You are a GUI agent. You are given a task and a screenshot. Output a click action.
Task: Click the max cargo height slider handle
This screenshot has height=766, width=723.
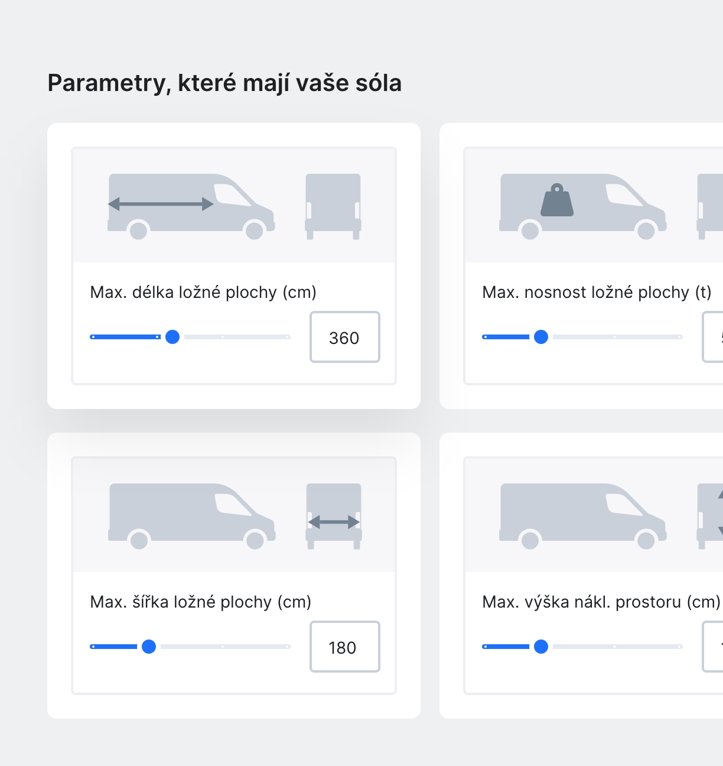pos(541,647)
